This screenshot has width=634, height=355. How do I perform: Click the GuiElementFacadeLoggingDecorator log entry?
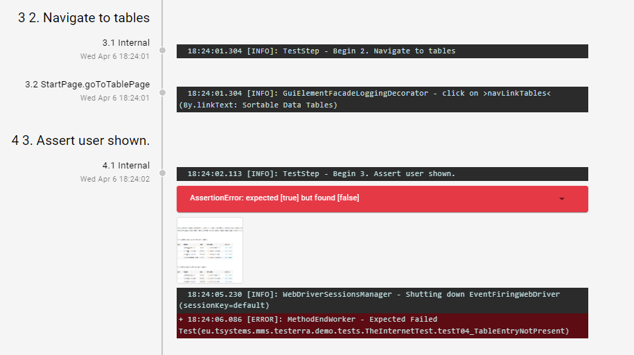point(382,99)
